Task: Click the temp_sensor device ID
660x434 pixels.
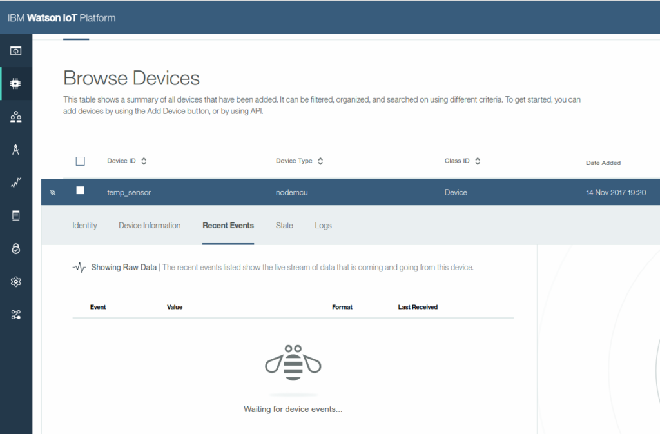Action: tap(129, 192)
